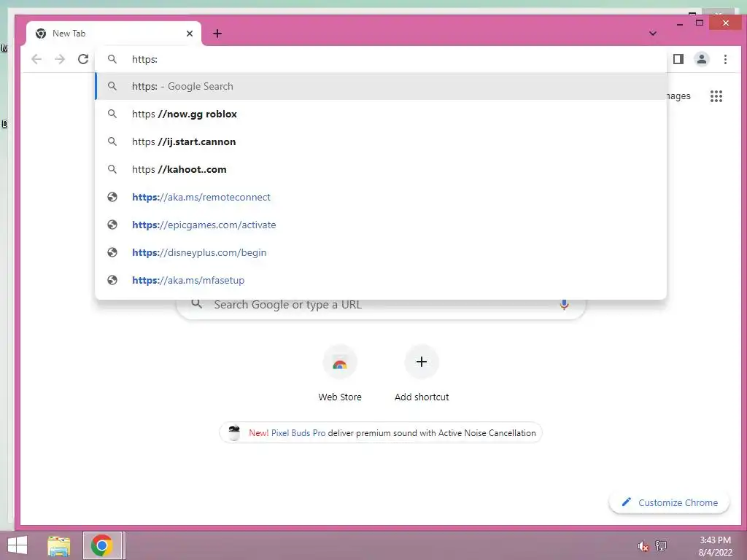This screenshot has height=560, width=747.
Task: Close the New Tab tab
Action: [190, 34]
